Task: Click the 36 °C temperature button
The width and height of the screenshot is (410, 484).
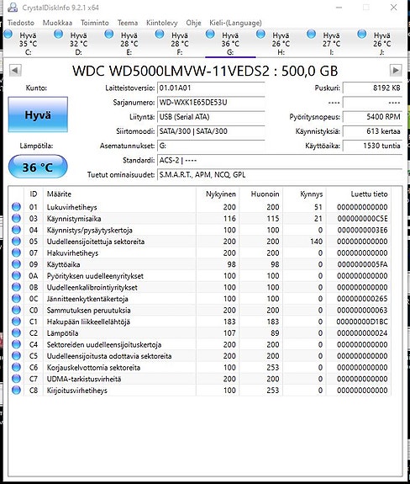Action: [38, 167]
